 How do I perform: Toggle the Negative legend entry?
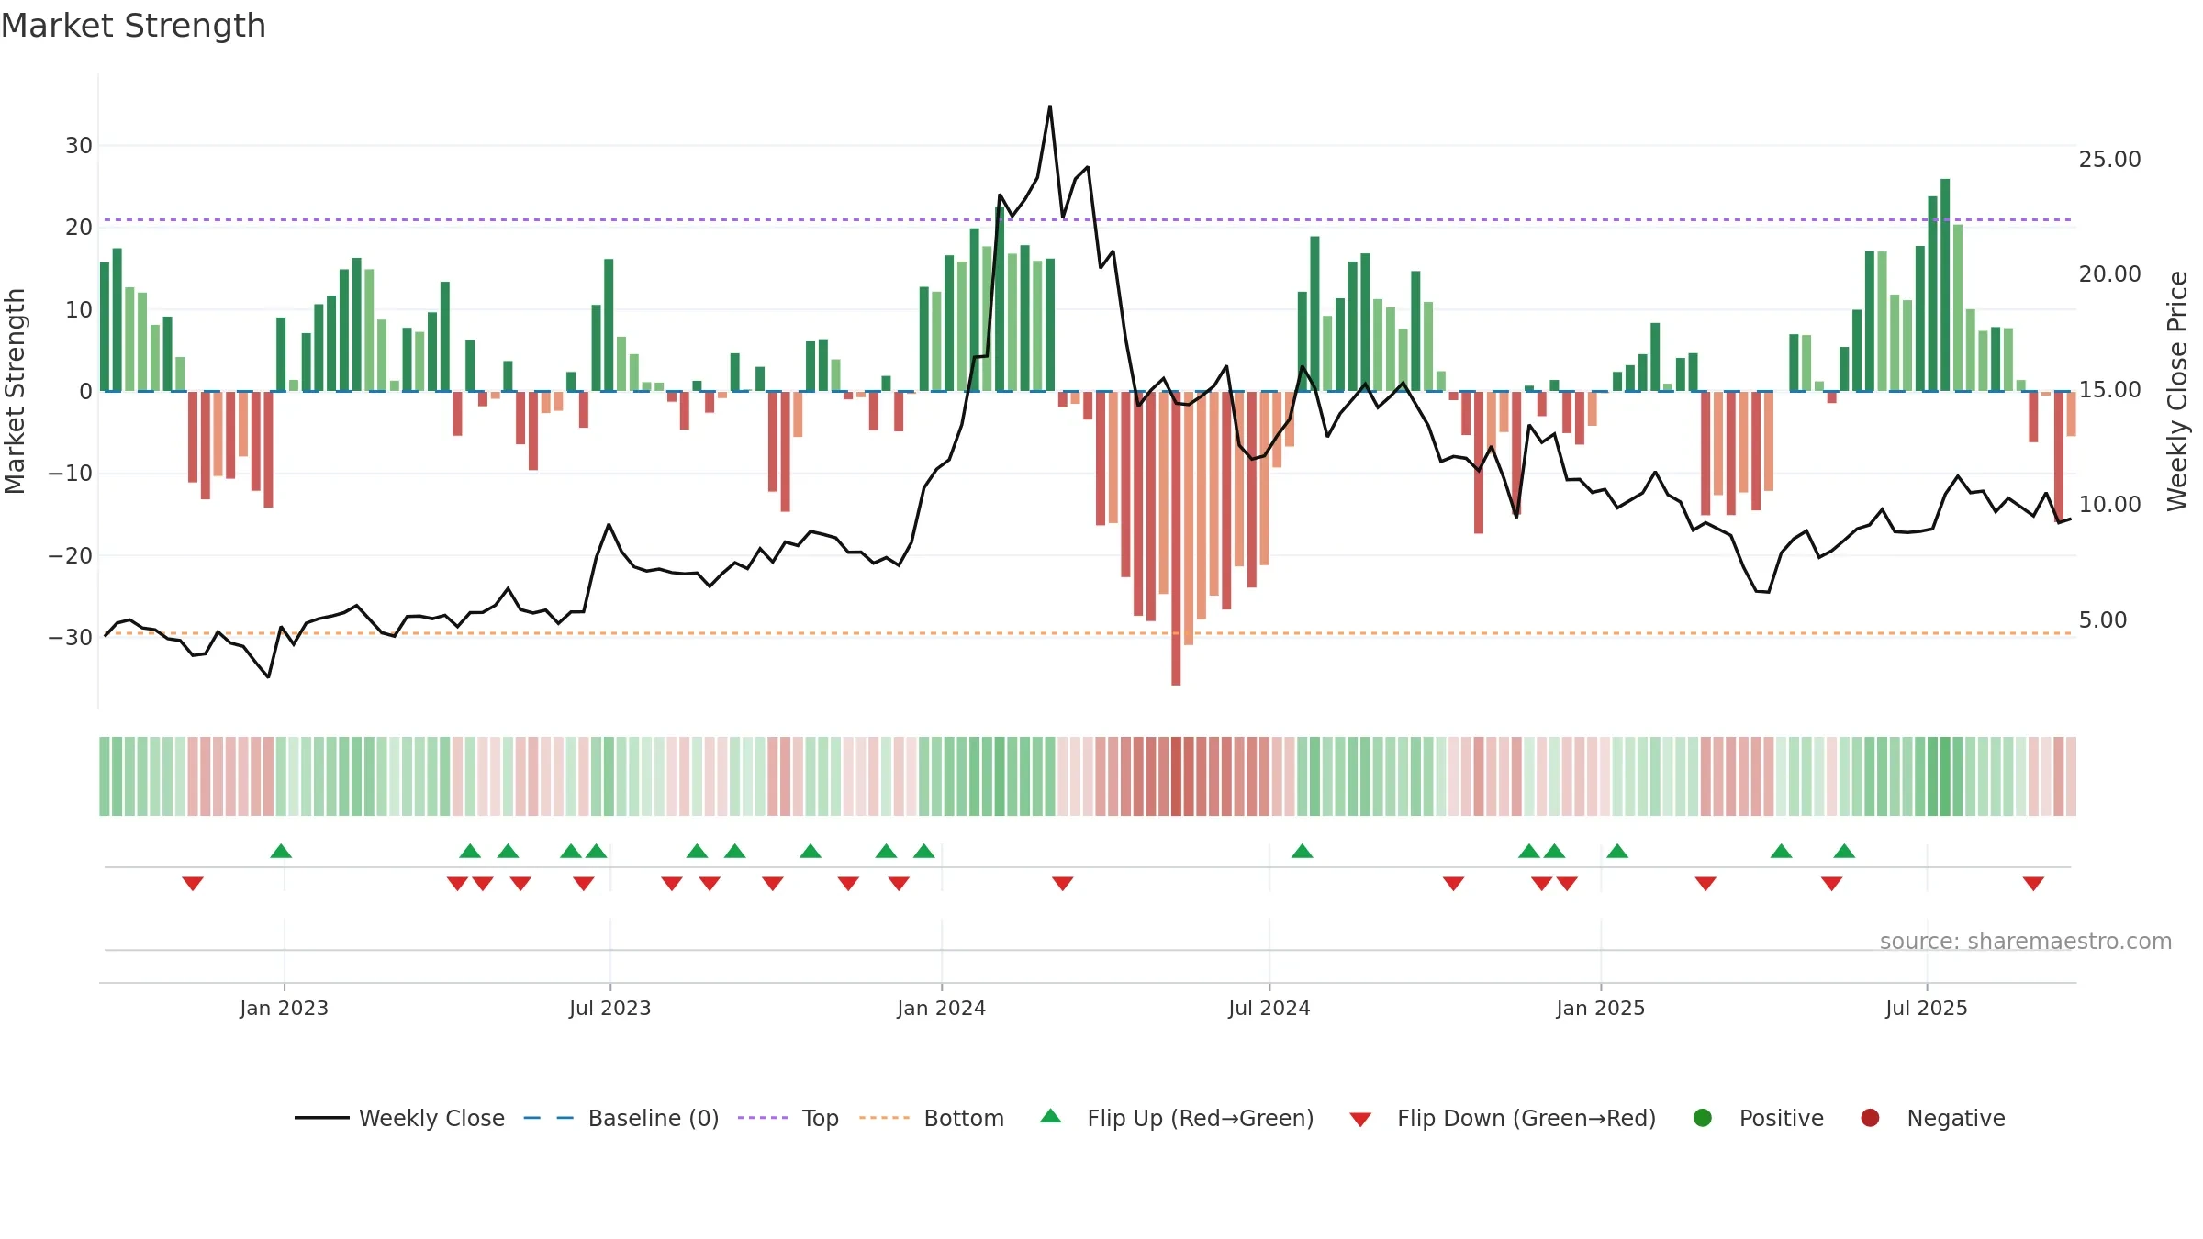(x=1932, y=1118)
